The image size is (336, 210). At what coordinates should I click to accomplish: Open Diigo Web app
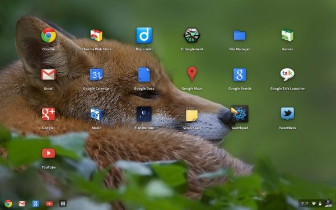coord(144,35)
